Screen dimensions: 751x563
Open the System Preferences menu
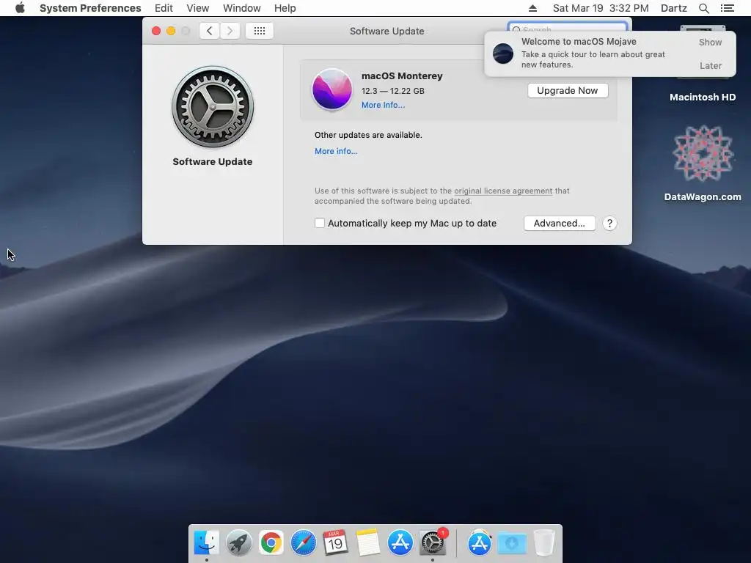90,8
